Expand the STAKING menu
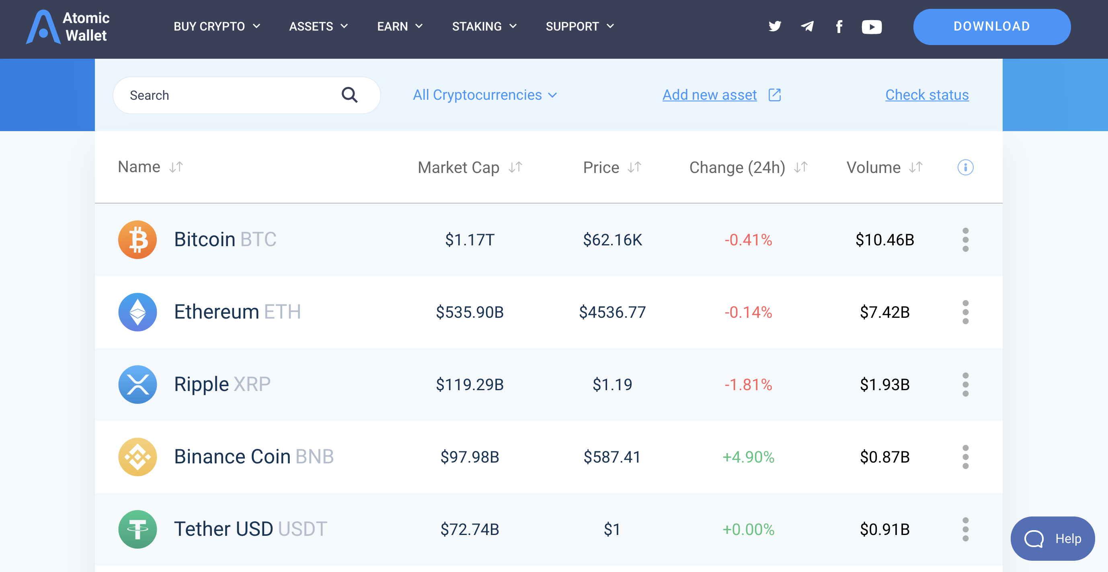Image resolution: width=1108 pixels, height=572 pixels. 484,26
